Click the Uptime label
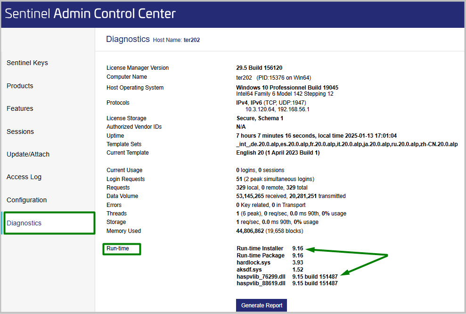This screenshot has width=466, height=314. click(115, 136)
